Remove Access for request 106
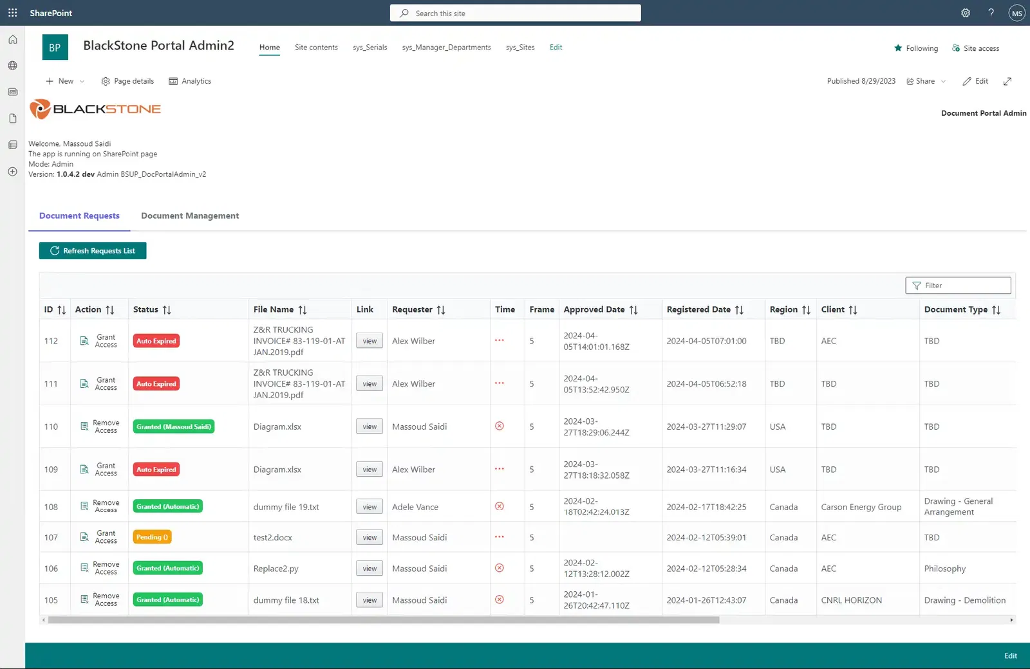 (x=99, y=568)
